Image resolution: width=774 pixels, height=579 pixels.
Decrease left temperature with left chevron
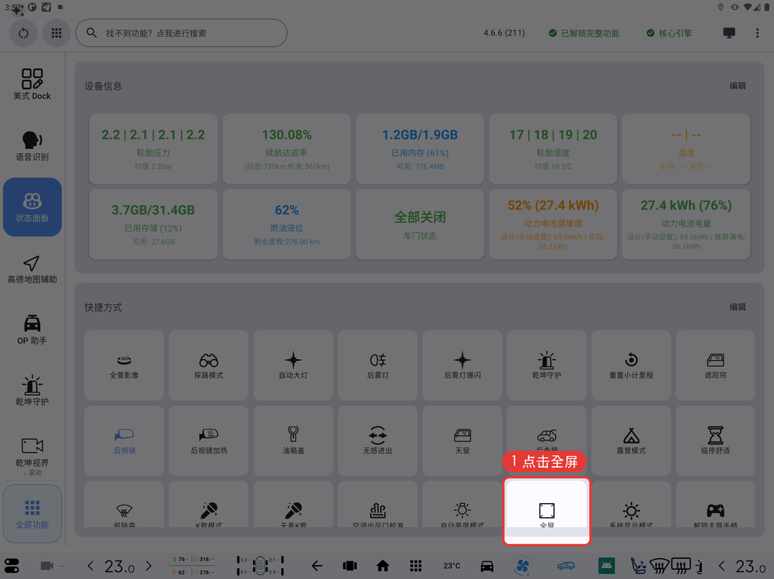[x=91, y=566]
